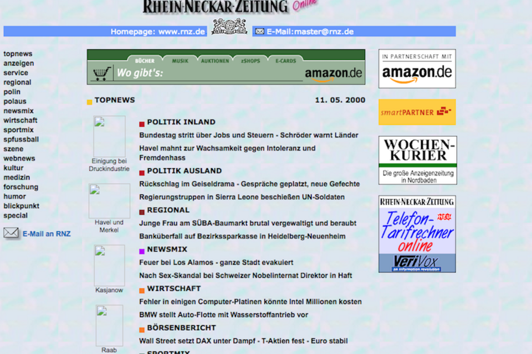This screenshot has width=532, height=354.
Task: Open regional in the left navigation
Action: 17,82
